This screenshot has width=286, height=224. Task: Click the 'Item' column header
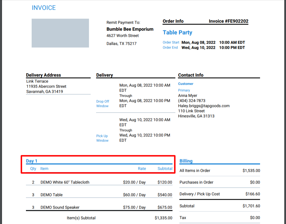[44, 169]
